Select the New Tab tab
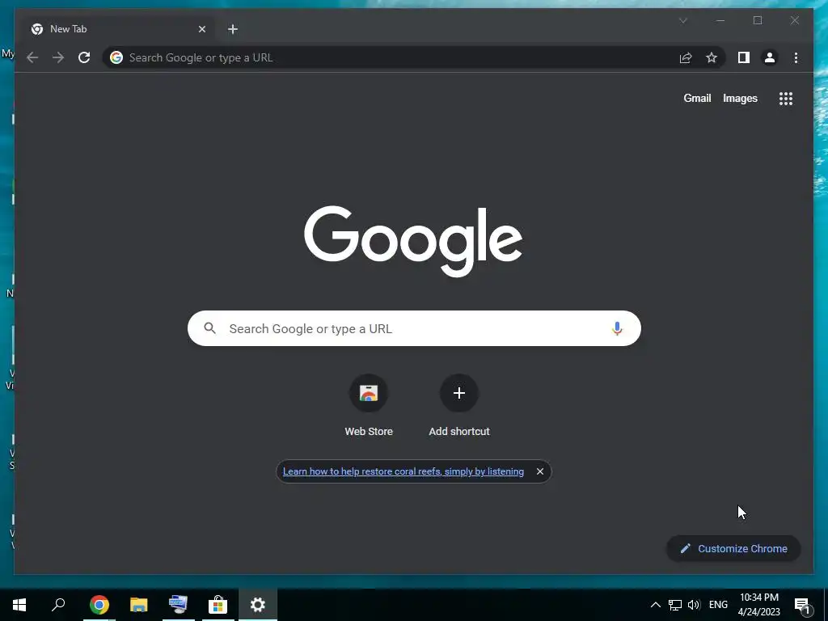 coord(118,29)
